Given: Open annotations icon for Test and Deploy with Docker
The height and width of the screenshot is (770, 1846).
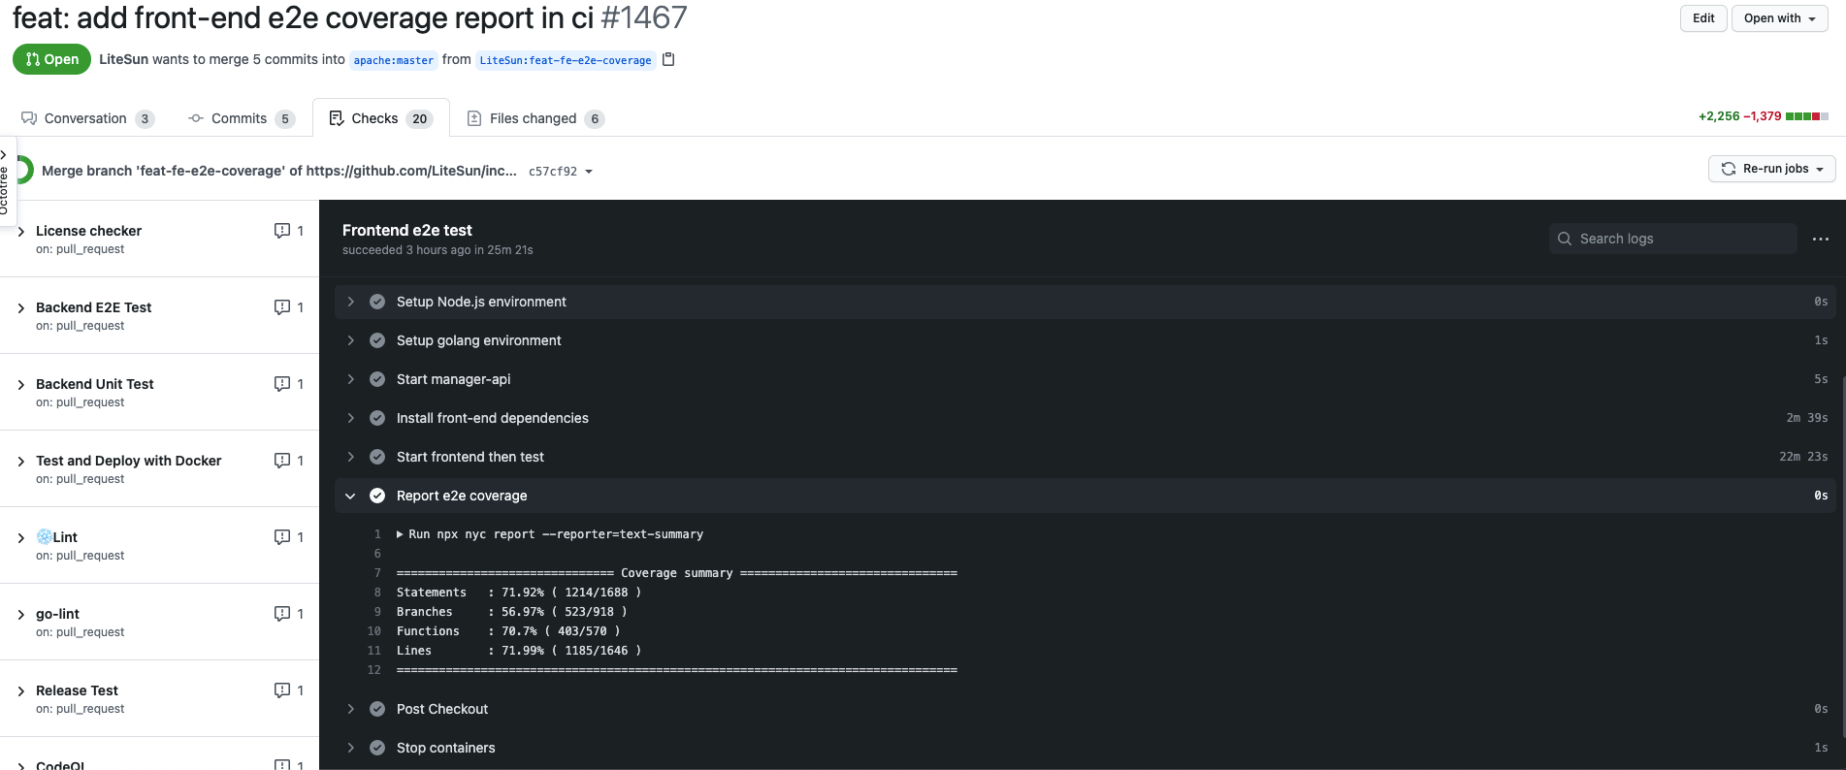Looking at the screenshot, I should click(x=282, y=461).
